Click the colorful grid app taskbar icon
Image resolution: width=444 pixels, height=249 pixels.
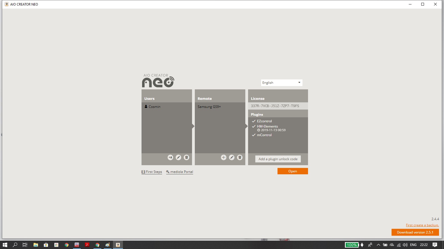[x=56, y=245]
